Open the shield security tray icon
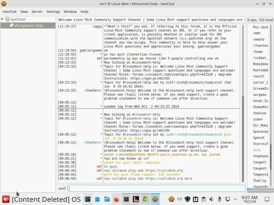 [x=188, y=199]
